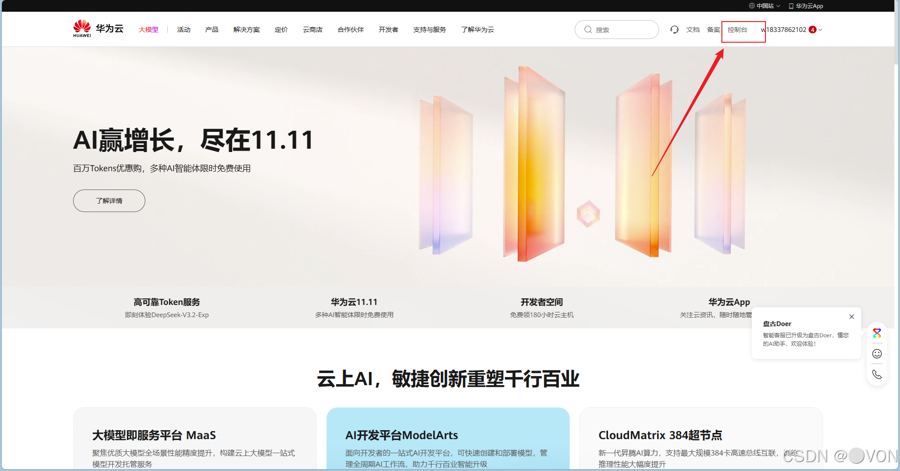Open the customer service headset icon
This screenshot has height=471, width=900.
pos(674,30)
